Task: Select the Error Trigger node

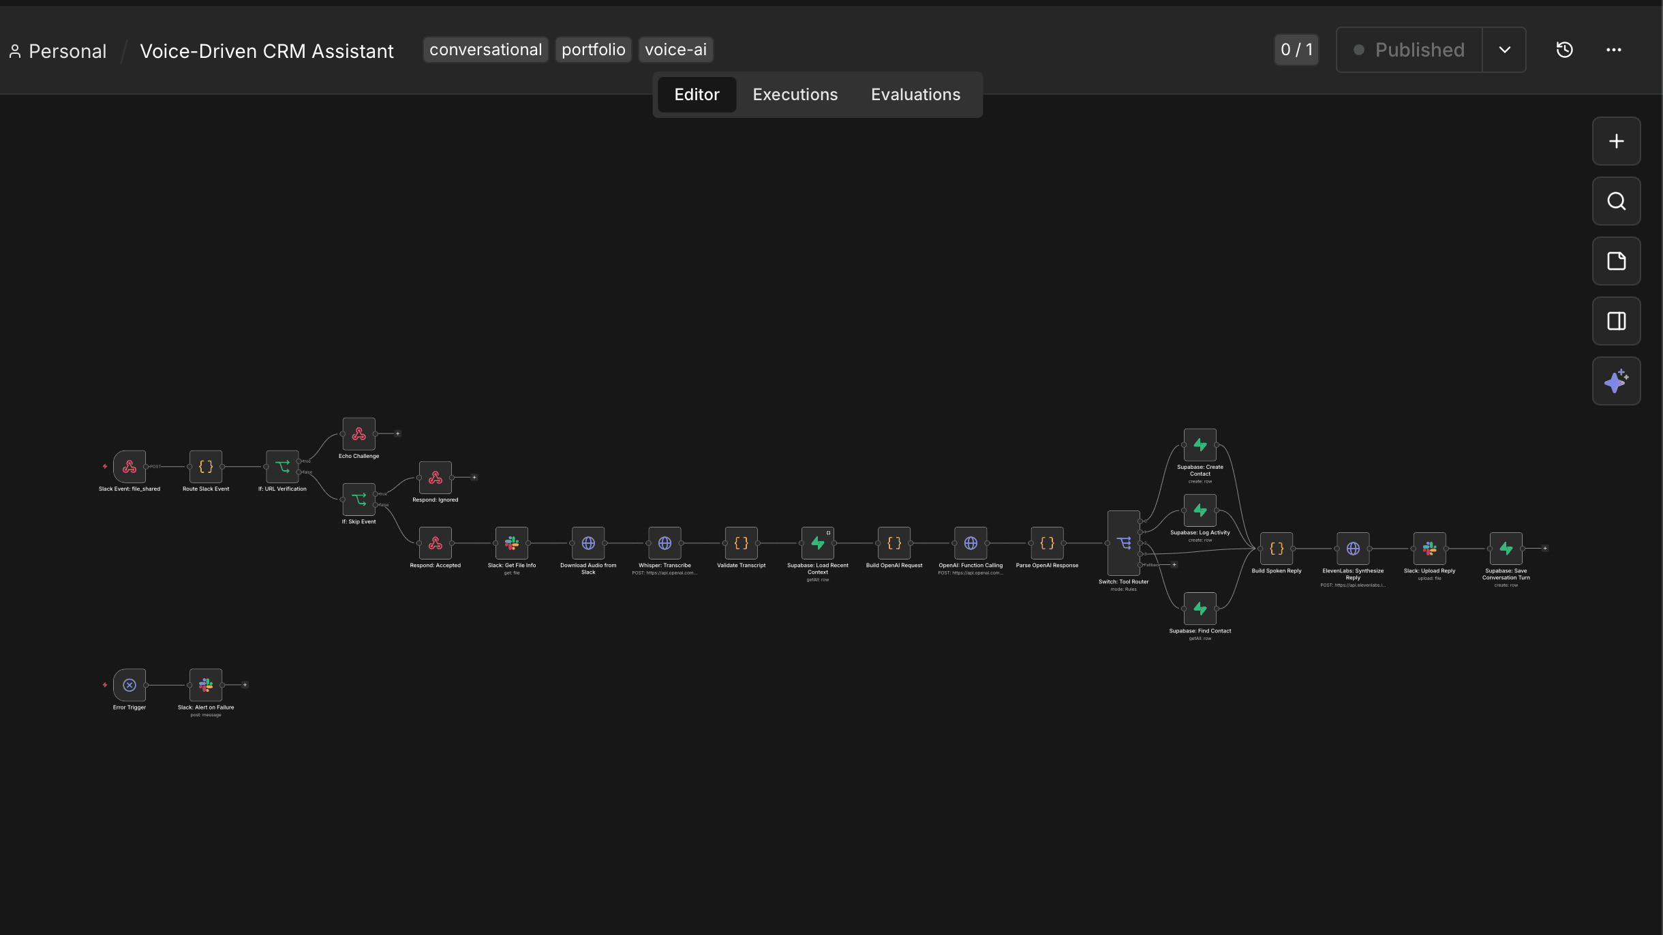Action: click(129, 685)
